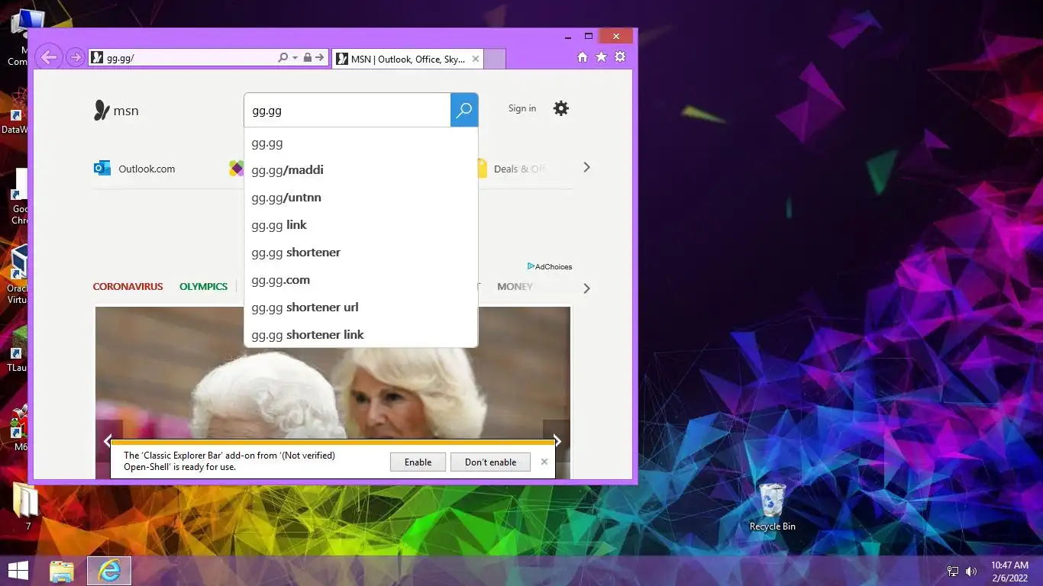Screen dimensions: 1043x586
Task: Expand more shortcuts with right chevron
Action: (586, 167)
